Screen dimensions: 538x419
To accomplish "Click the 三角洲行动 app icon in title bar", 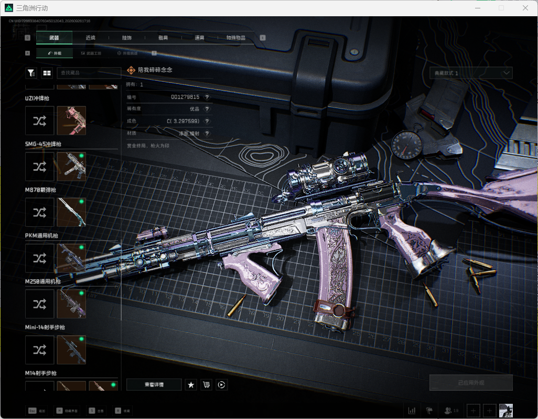I will coord(9,7).
